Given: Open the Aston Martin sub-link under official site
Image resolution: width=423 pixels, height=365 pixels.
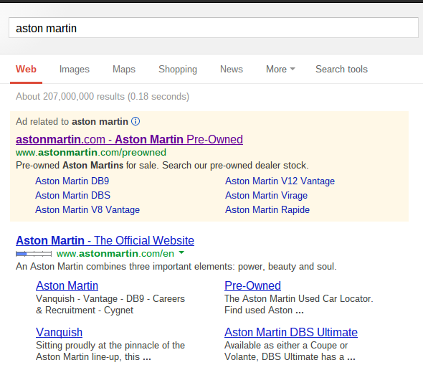Looking at the screenshot, I should coord(67,286).
